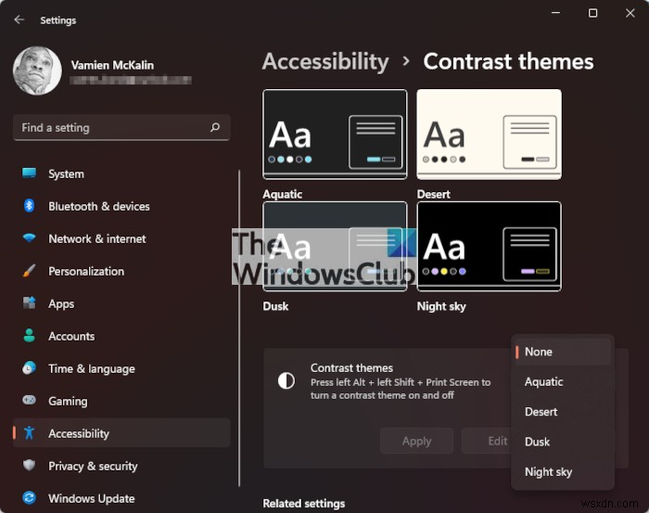Choose Aquatic in the theme dropdown

pyautogui.click(x=563, y=381)
